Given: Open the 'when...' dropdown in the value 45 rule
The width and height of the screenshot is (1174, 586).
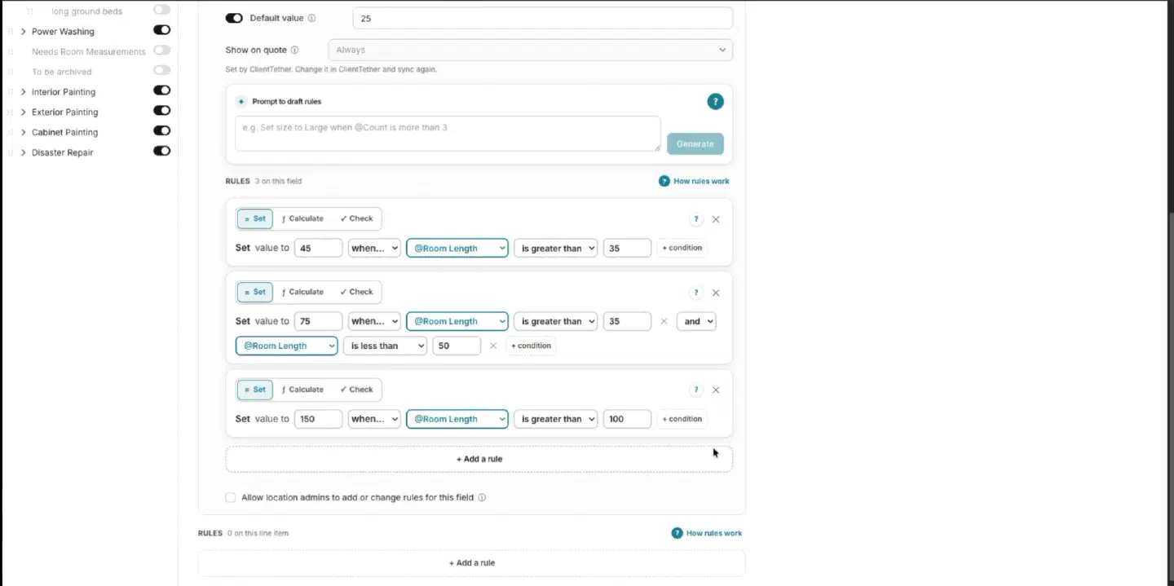Looking at the screenshot, I should coord(374,248).
